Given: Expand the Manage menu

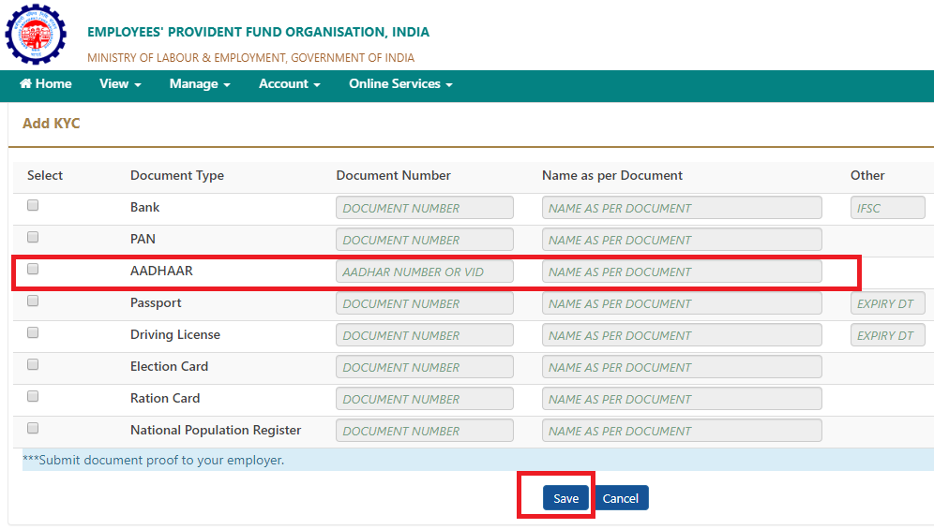Looking at the screenshot, I should coord(200,84).
